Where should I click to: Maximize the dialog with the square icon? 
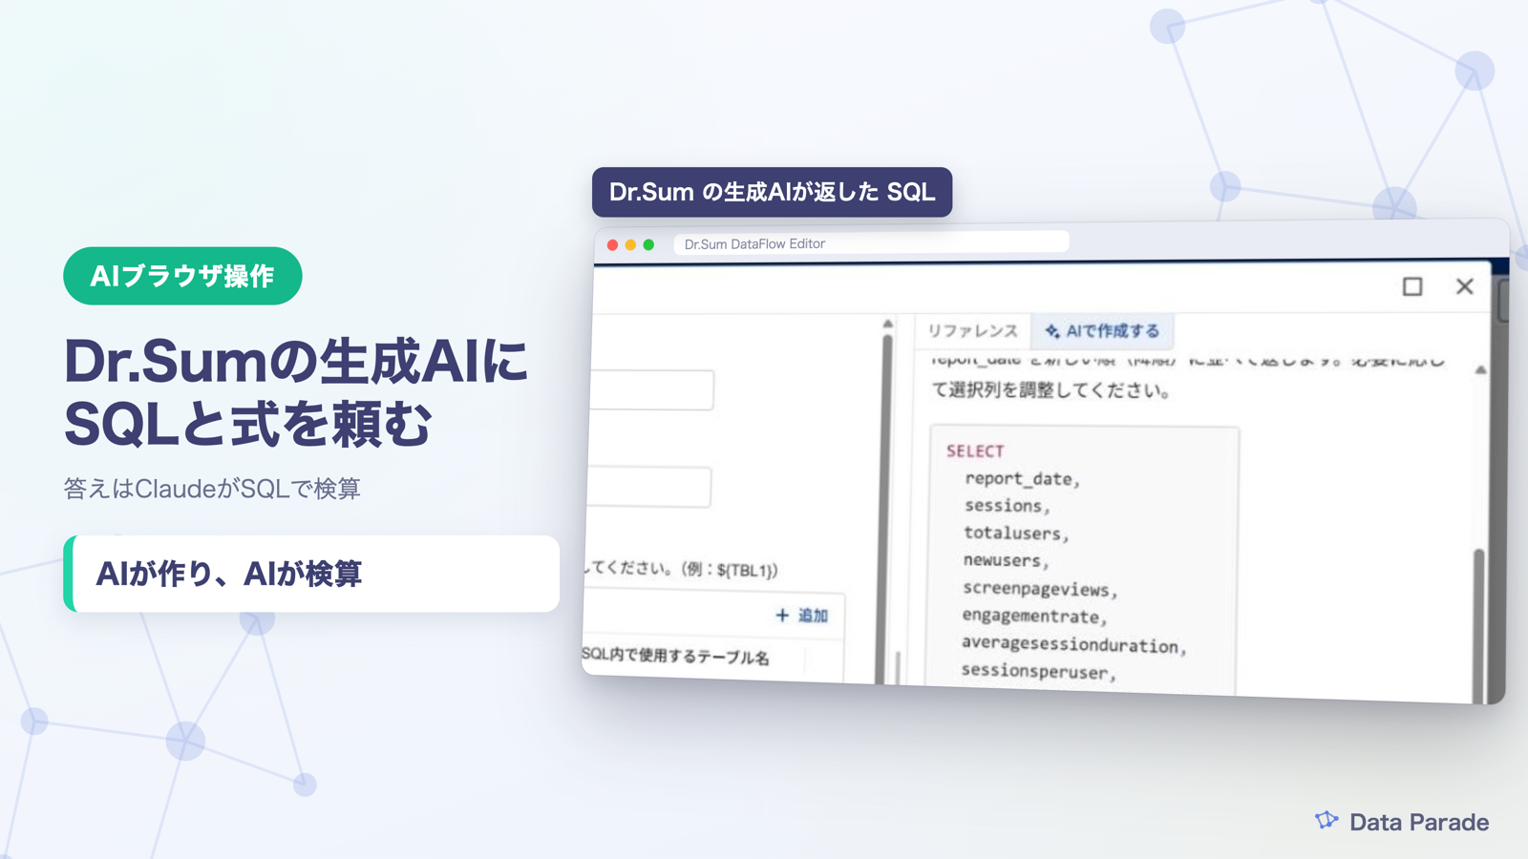[x=1412, y=286]
